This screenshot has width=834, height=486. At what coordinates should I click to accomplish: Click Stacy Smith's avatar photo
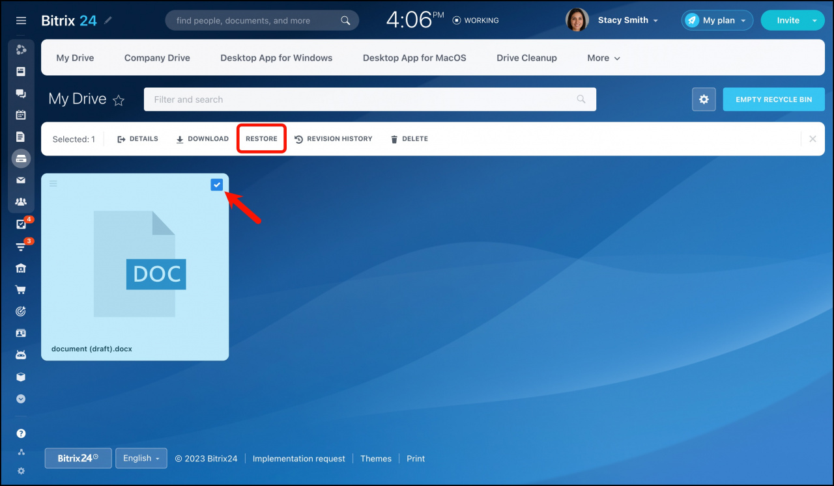[577, 20]
